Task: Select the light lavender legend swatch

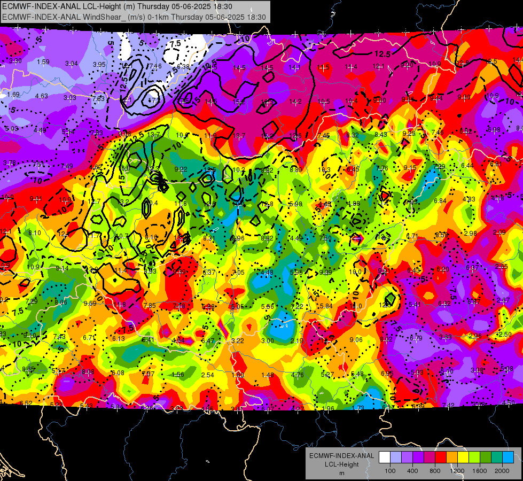Action: [x=396, y=457]
